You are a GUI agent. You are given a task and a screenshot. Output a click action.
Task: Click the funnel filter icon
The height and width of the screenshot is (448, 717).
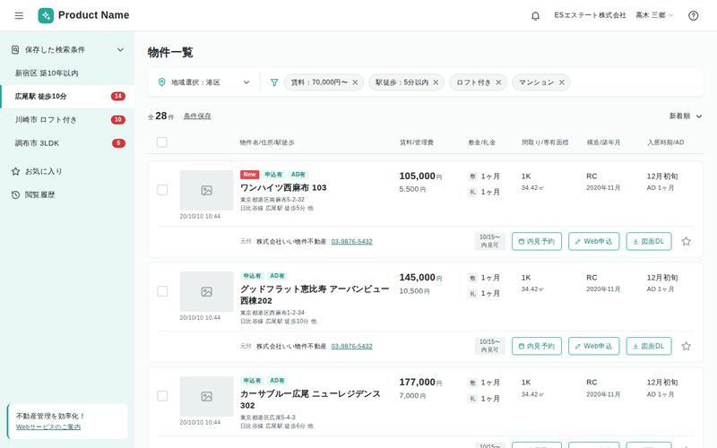point(274,82)
